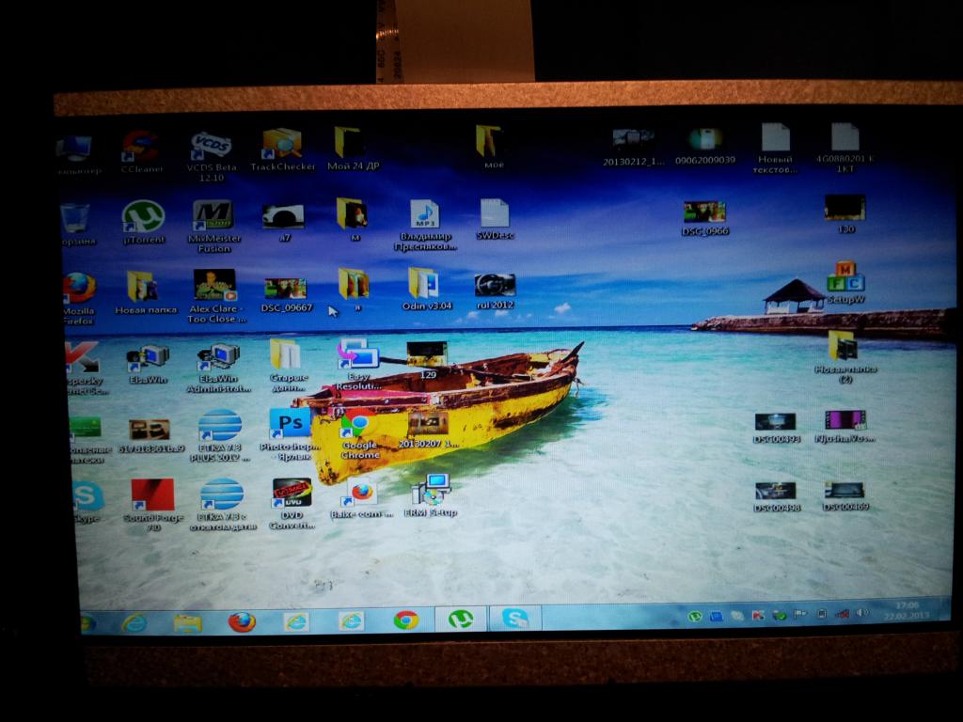This screenshot has height=722, width=963.
Task: Open MixMeister Fusion shortcut
Action: 213,215
